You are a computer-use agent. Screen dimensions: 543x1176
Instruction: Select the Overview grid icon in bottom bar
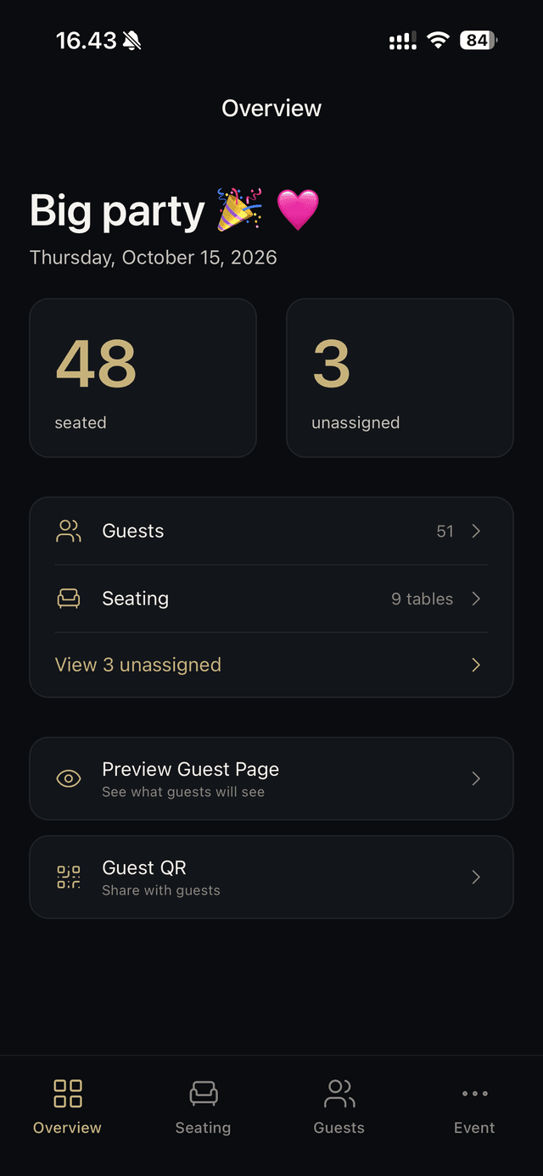[x=67, y=1093]
